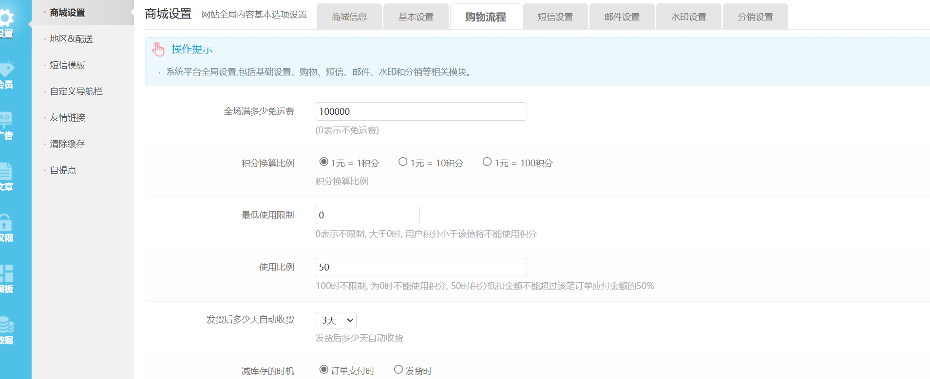The height and width of the screenshot is (379, 930).
Task: Switch to the 水印设置 tab
Action: point(689,17)
